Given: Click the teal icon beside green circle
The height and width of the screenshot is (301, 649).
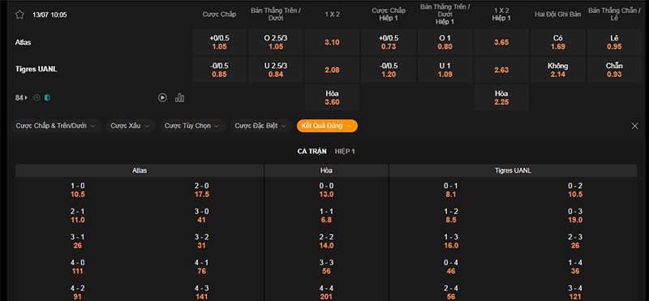Looking at the screenshot, I should pyautogui.click(x=48, y=97).
